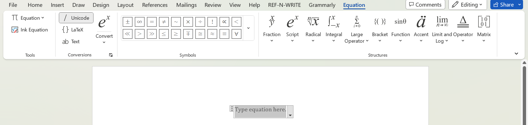Expand the Symbols gallery more arrow
Screen dimensions: 528x125
pyautogui.click(x=248, y=28)
